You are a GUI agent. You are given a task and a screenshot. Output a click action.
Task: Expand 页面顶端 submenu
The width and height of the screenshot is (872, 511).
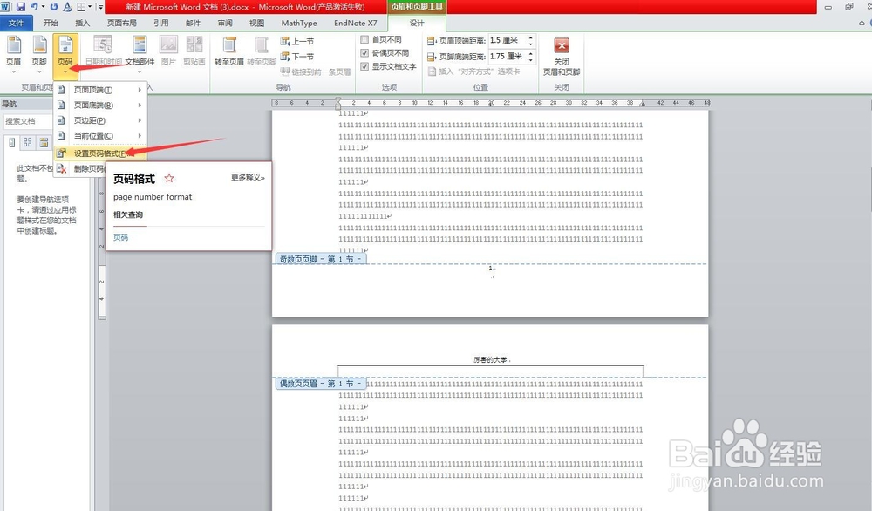(100, 90)
